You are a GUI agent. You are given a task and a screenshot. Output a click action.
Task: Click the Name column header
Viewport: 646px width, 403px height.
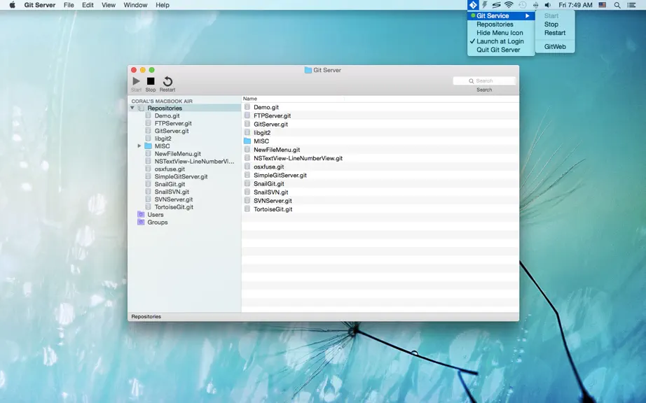point(292,99)
